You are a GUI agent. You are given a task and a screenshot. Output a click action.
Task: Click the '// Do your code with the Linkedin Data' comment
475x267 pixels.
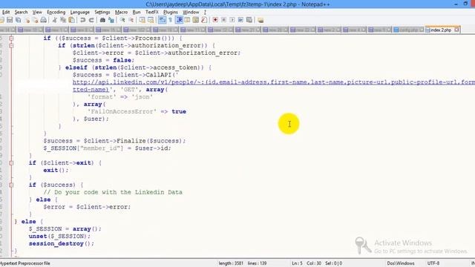(113, 192)
